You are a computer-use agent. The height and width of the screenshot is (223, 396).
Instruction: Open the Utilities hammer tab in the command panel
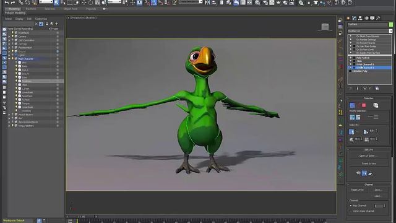click(378, 18)
